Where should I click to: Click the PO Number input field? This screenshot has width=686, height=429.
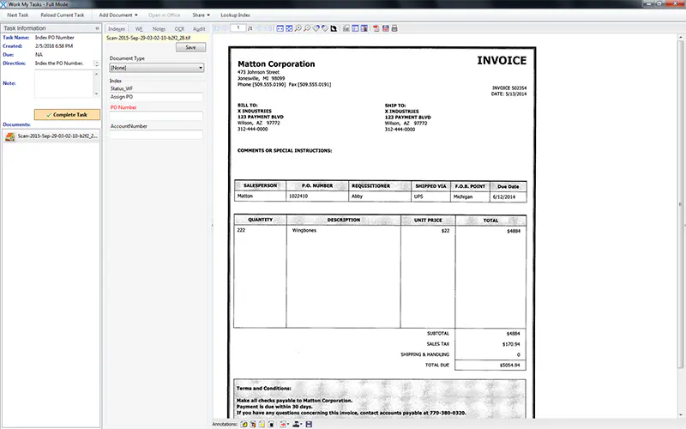(x=156, y=116)
